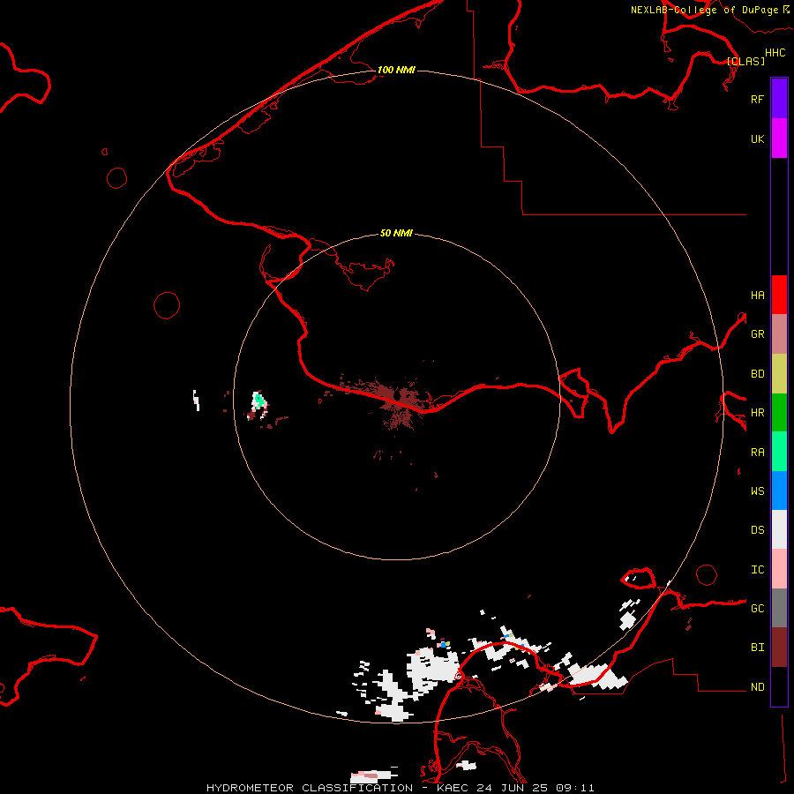Click the UK legend label

tap(757, 139)
